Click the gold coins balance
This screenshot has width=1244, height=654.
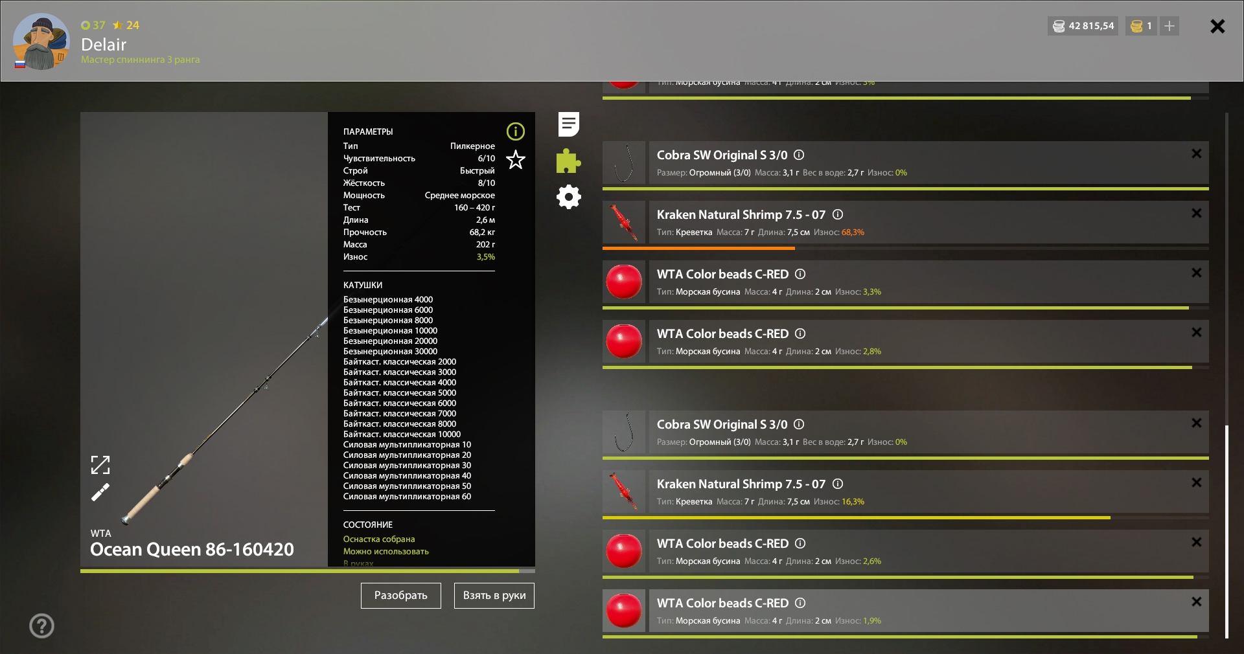[1142, 26]
